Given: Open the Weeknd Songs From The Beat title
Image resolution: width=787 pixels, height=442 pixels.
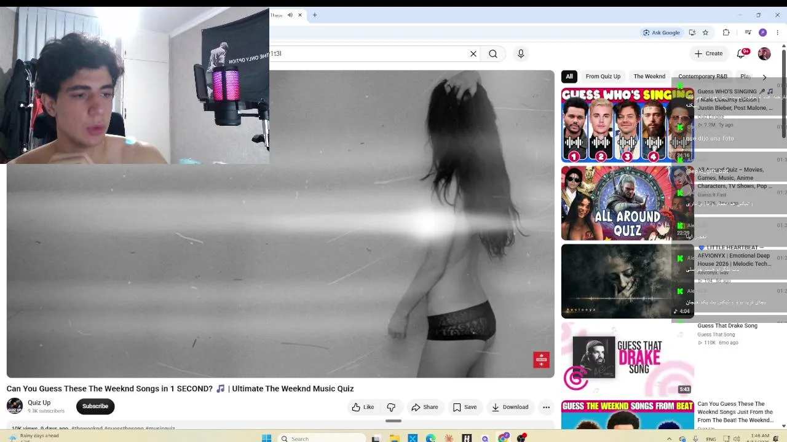Looking at the screenshot, I should pos(735,412).
